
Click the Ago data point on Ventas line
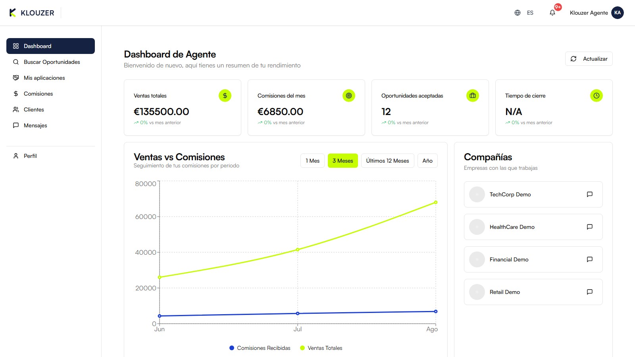436,202
